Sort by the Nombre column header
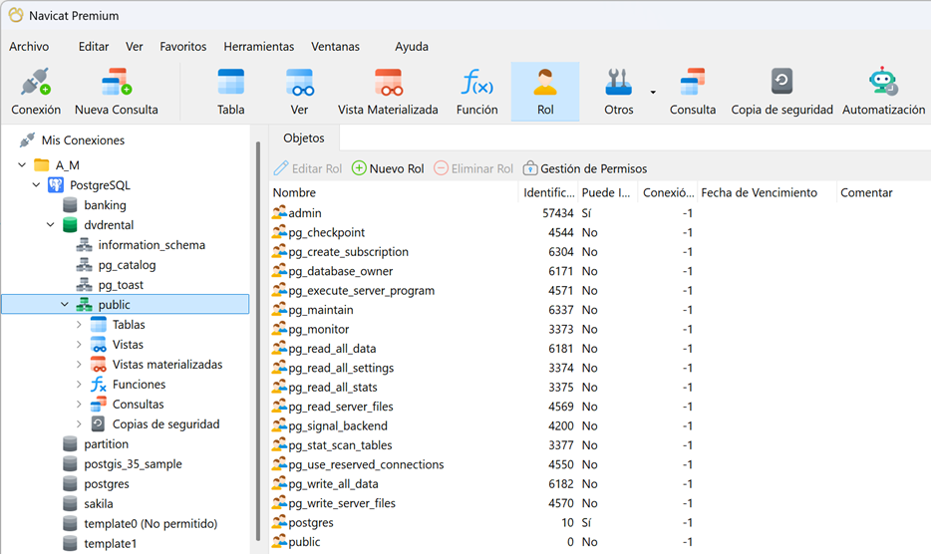Viewport: 931px width, 554px height. click(394, 192)
